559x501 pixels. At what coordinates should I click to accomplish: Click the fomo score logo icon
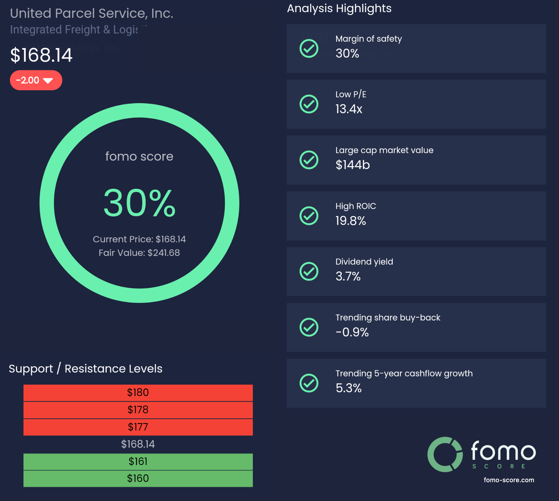coord(445,454)
